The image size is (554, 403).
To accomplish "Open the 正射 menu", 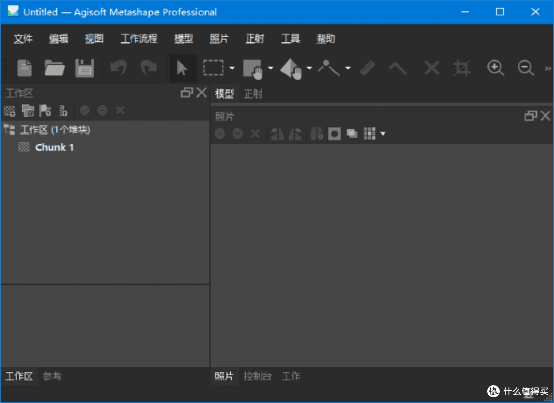I will click(x=255, y=39).
